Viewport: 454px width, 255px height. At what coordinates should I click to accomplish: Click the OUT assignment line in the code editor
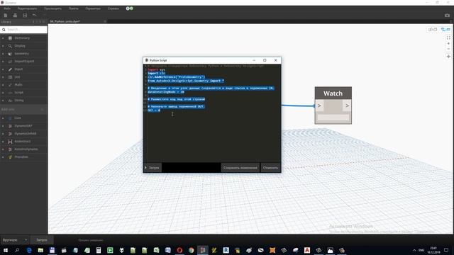coord(154,110)
